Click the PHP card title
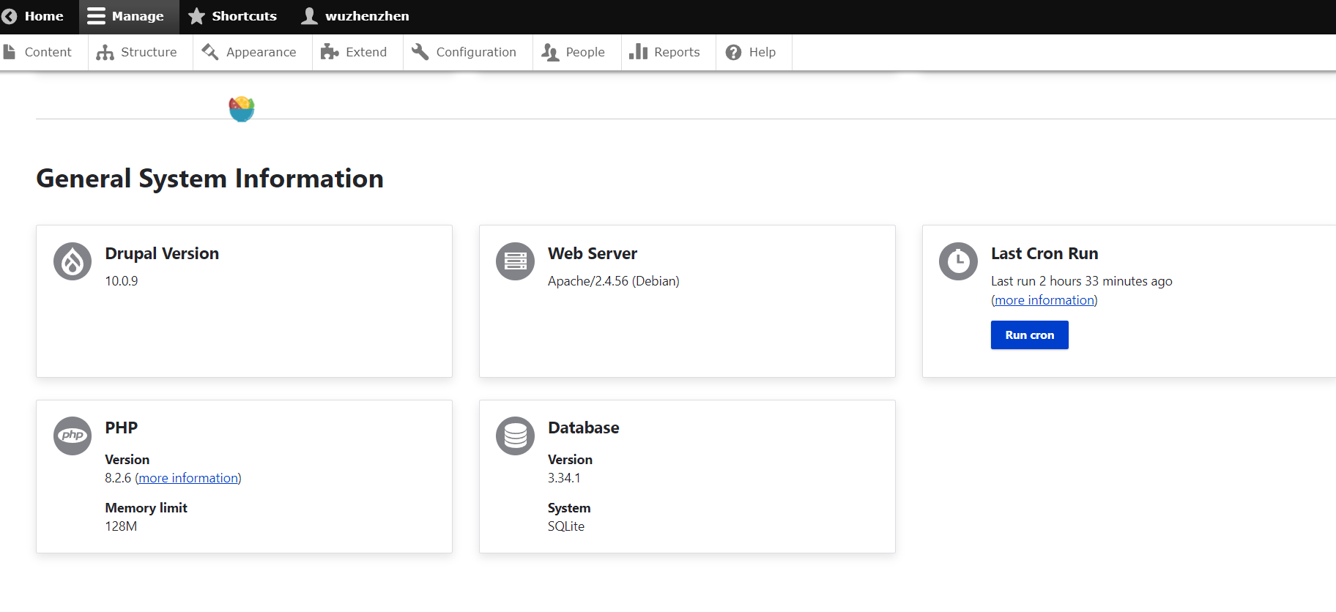The image size is (1336, 612). [122, 428]
